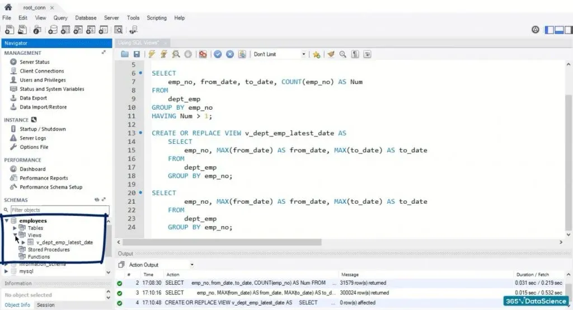The height and width of the screenshot is (310, 573).
Task: Open Users and Privileges
Action: click(43, 80)
